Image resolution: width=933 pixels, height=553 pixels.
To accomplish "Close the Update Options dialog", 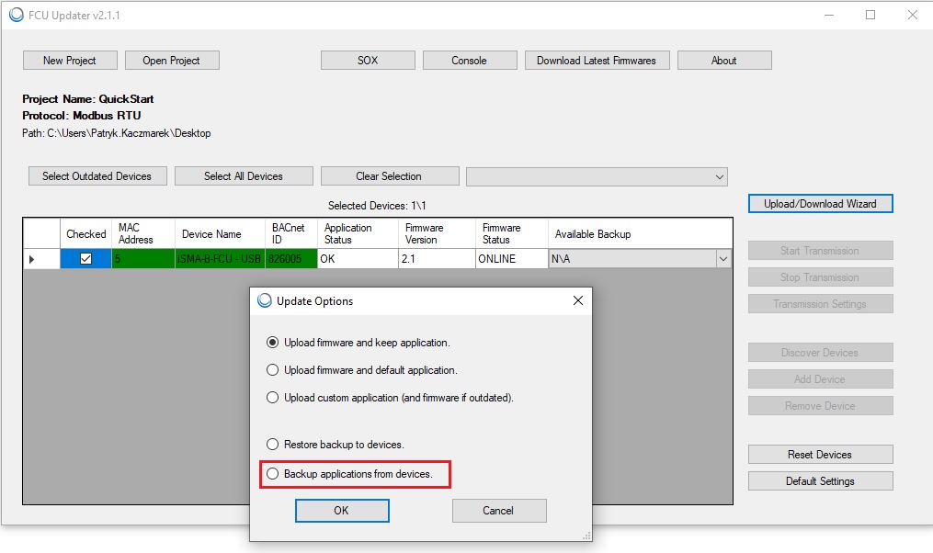I will [x=577, y=300].
